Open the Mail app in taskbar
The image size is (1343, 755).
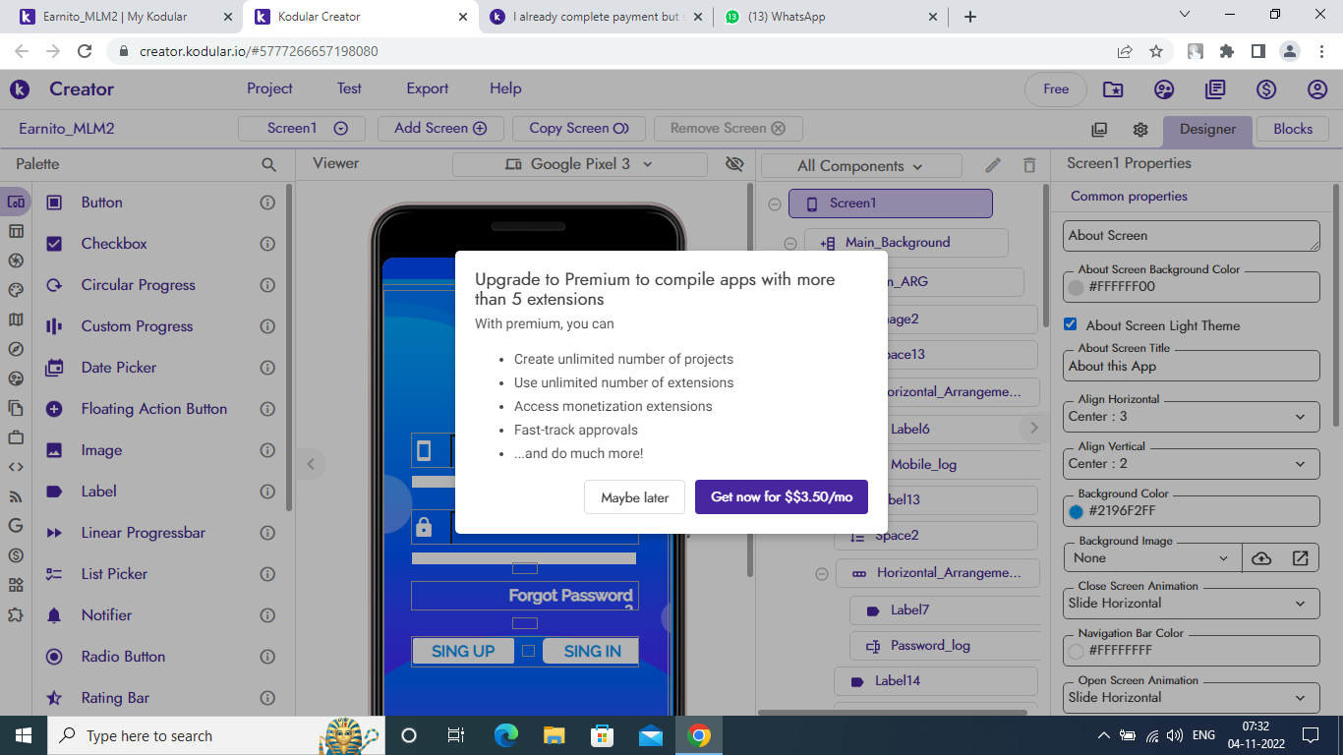(x=651, y=735)
